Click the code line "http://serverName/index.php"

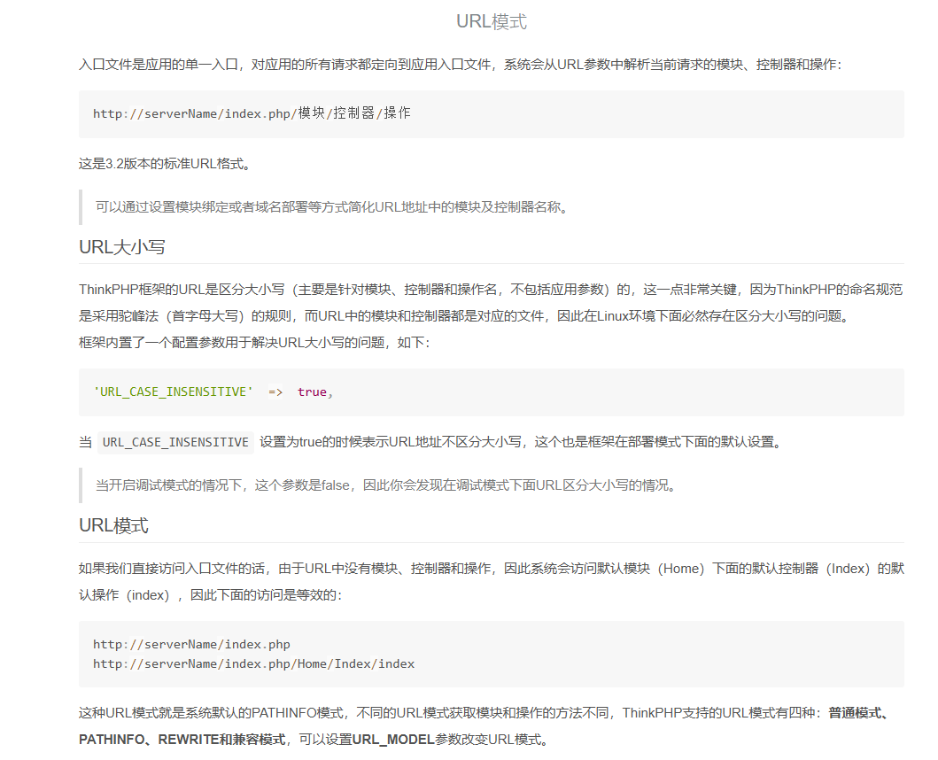(x=191, y=644)
